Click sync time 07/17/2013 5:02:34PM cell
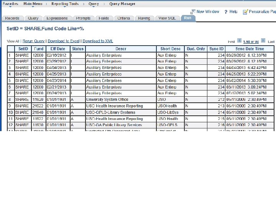Viewport: 276px width, 207px height. [x=250, y=93]
